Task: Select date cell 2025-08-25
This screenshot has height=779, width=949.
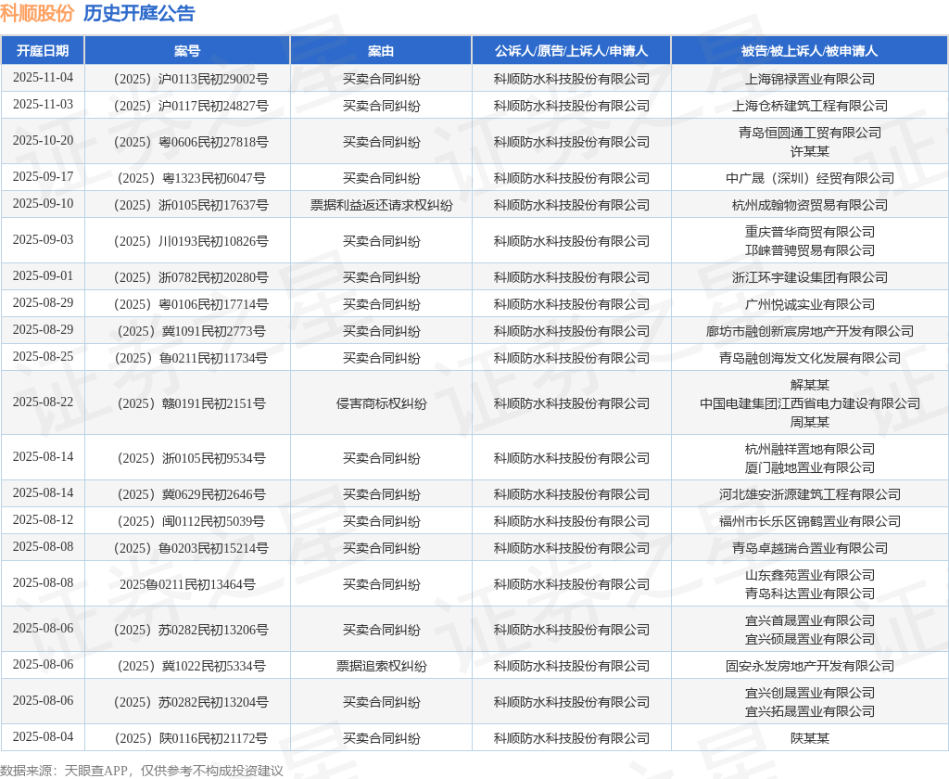Action: coord(43,357)
